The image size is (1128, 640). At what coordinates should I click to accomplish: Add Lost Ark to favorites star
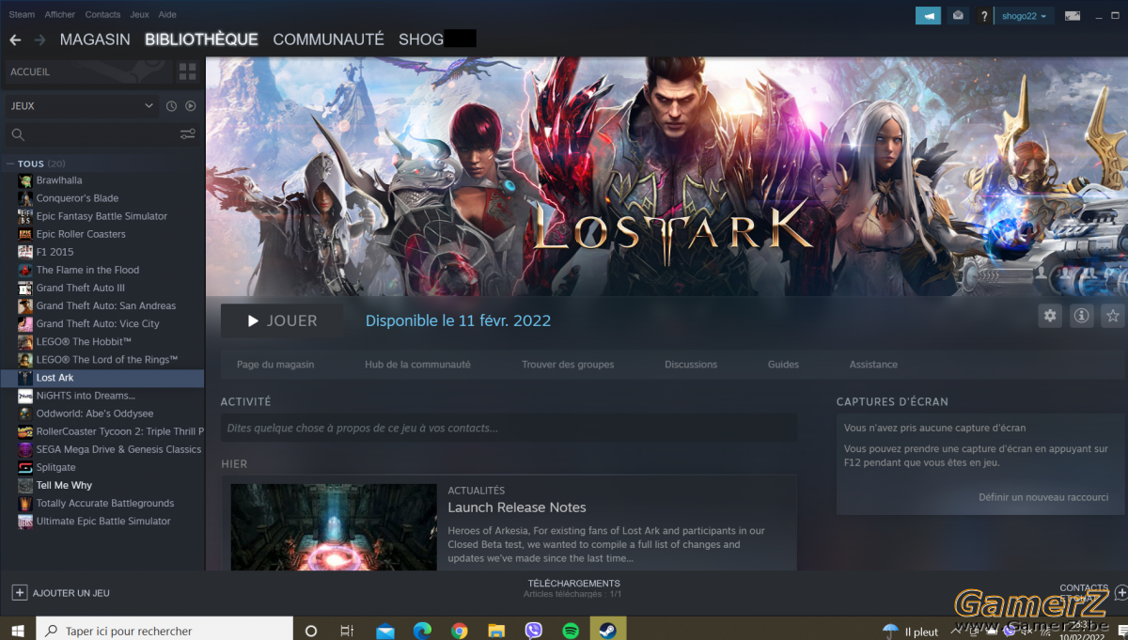(x=1113, y=316)
